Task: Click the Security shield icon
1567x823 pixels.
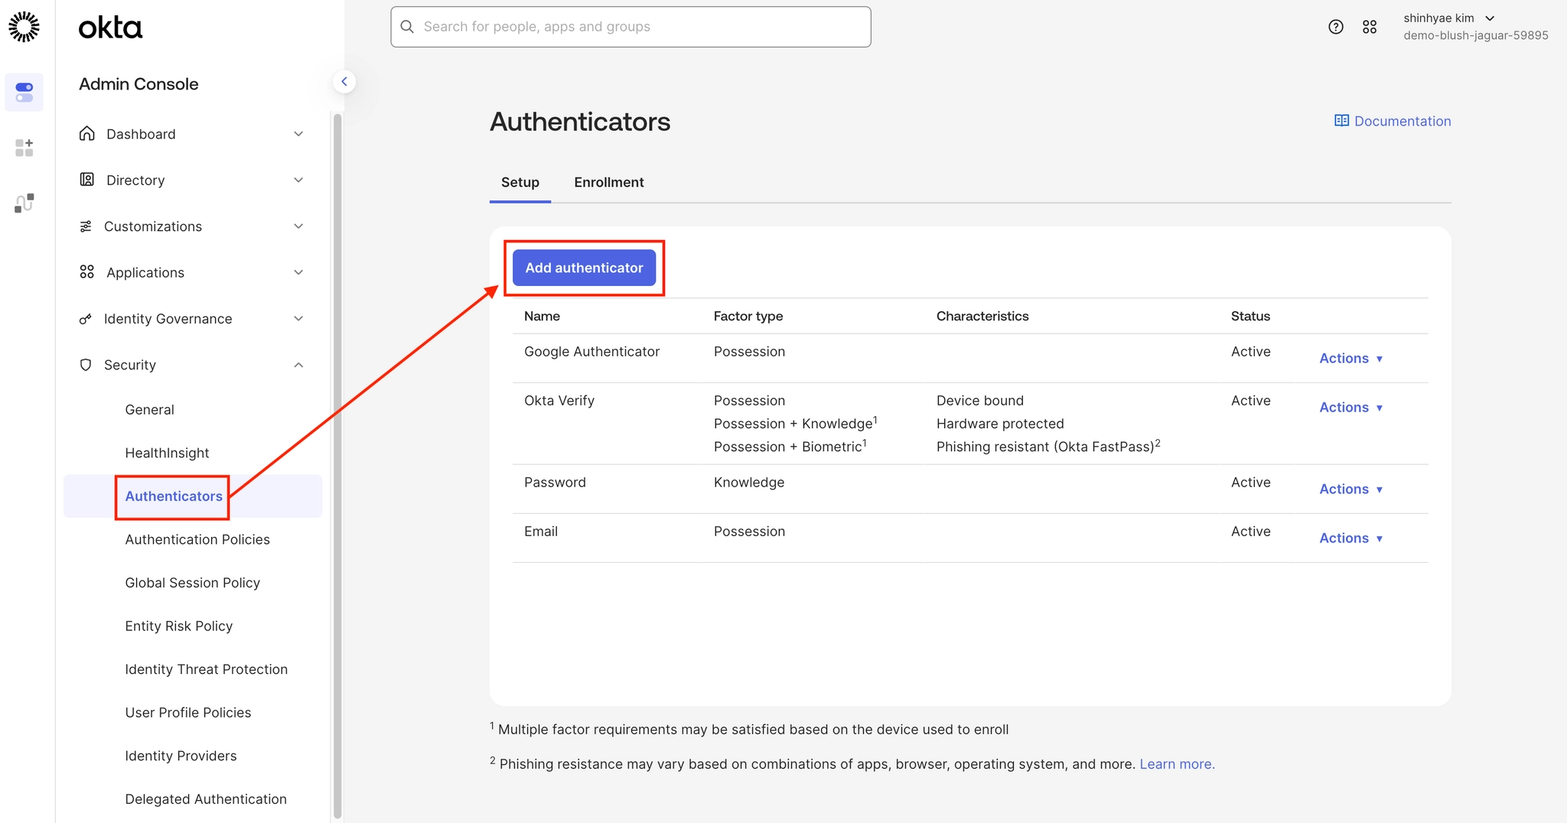Action: point(86,365)
